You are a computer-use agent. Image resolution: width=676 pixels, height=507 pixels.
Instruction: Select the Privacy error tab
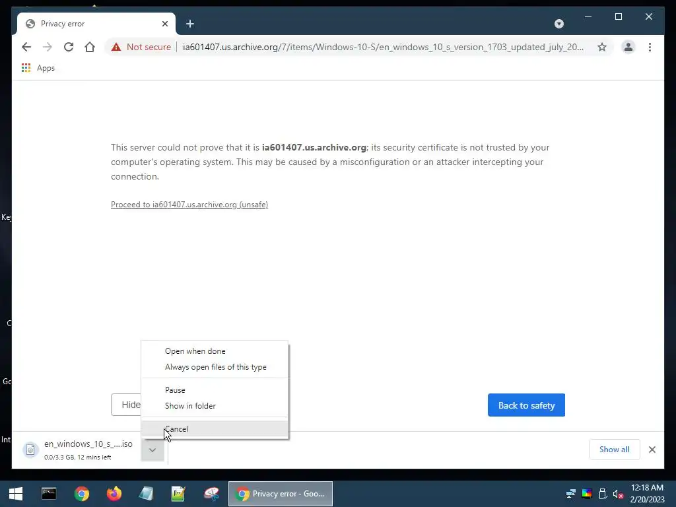tap(96, 24)
